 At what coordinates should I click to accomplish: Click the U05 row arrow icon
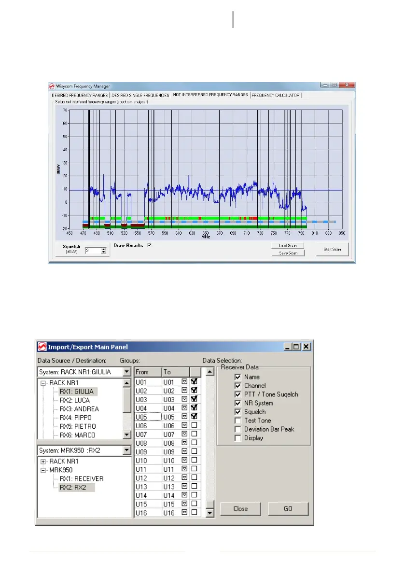click(x=184, y=416)
